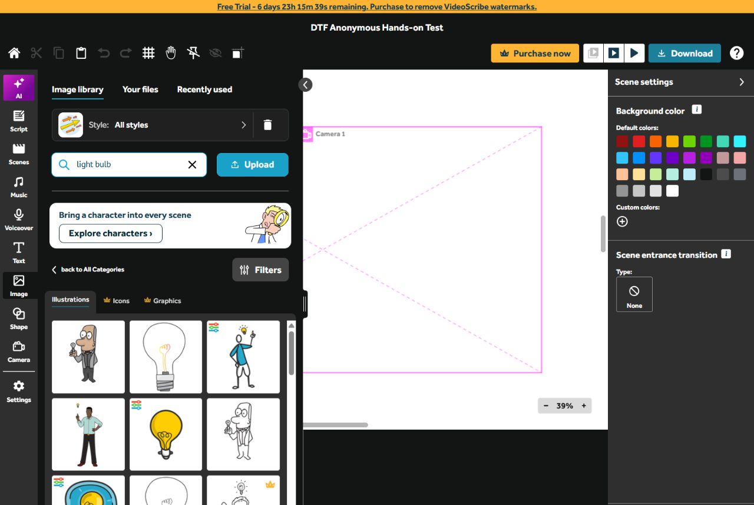
Task: Open Settings in the sidebar
Action: point(19,391)
